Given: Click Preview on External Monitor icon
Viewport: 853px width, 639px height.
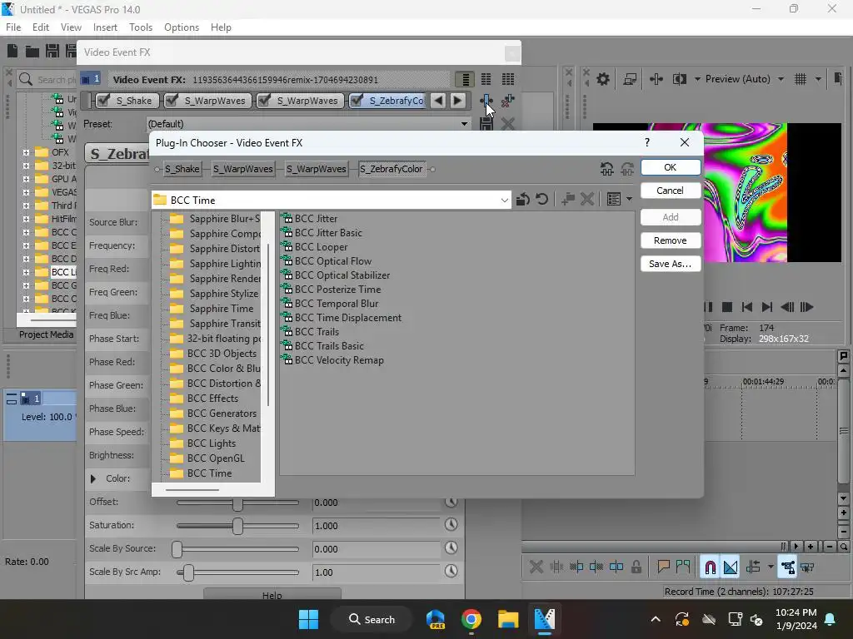Looking at the screenshot, I should click(630, 79).
